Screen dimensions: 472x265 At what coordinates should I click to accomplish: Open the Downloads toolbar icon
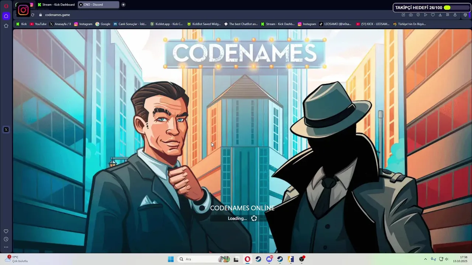[x=440, y=15]
